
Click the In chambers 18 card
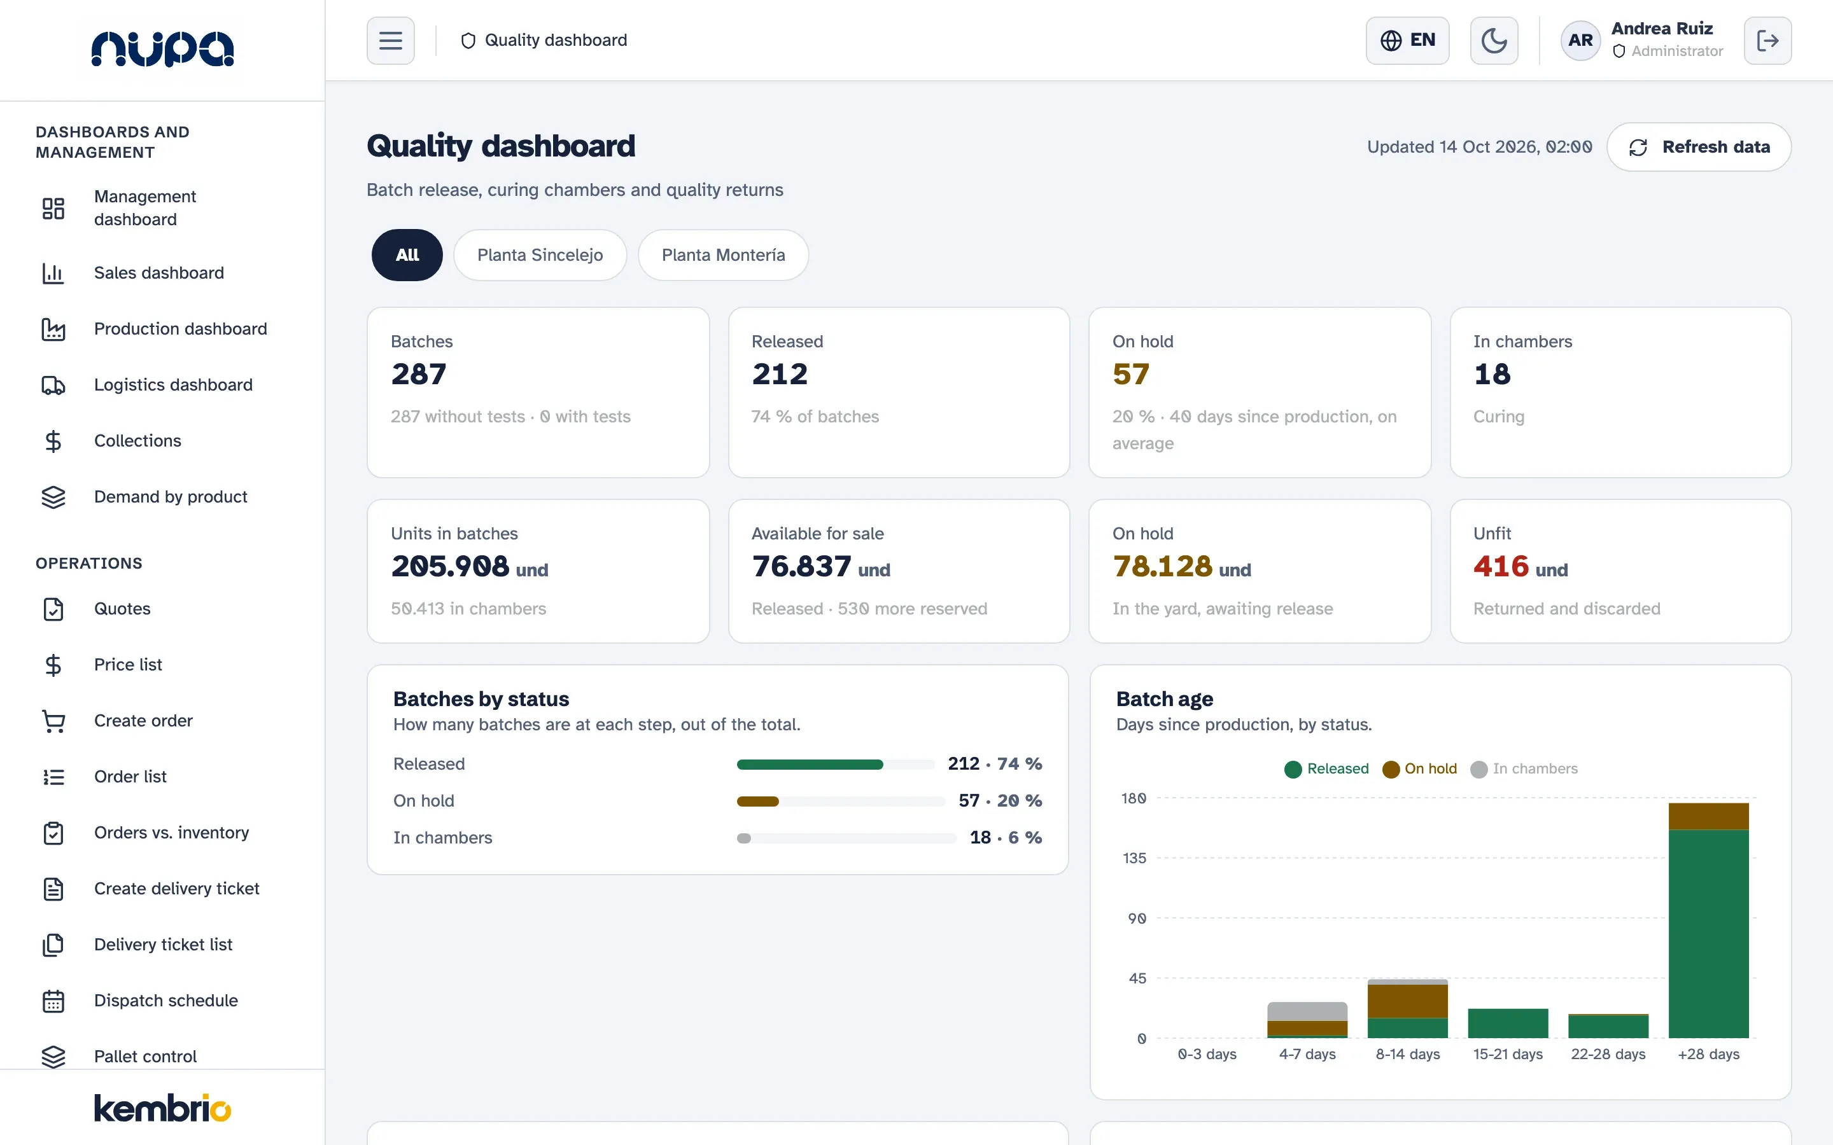point(1620,392)
